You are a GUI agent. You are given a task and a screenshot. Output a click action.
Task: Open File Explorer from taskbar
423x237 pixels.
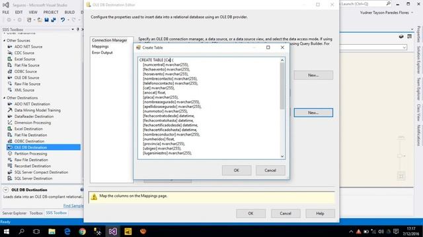click(x=52, y=231)
